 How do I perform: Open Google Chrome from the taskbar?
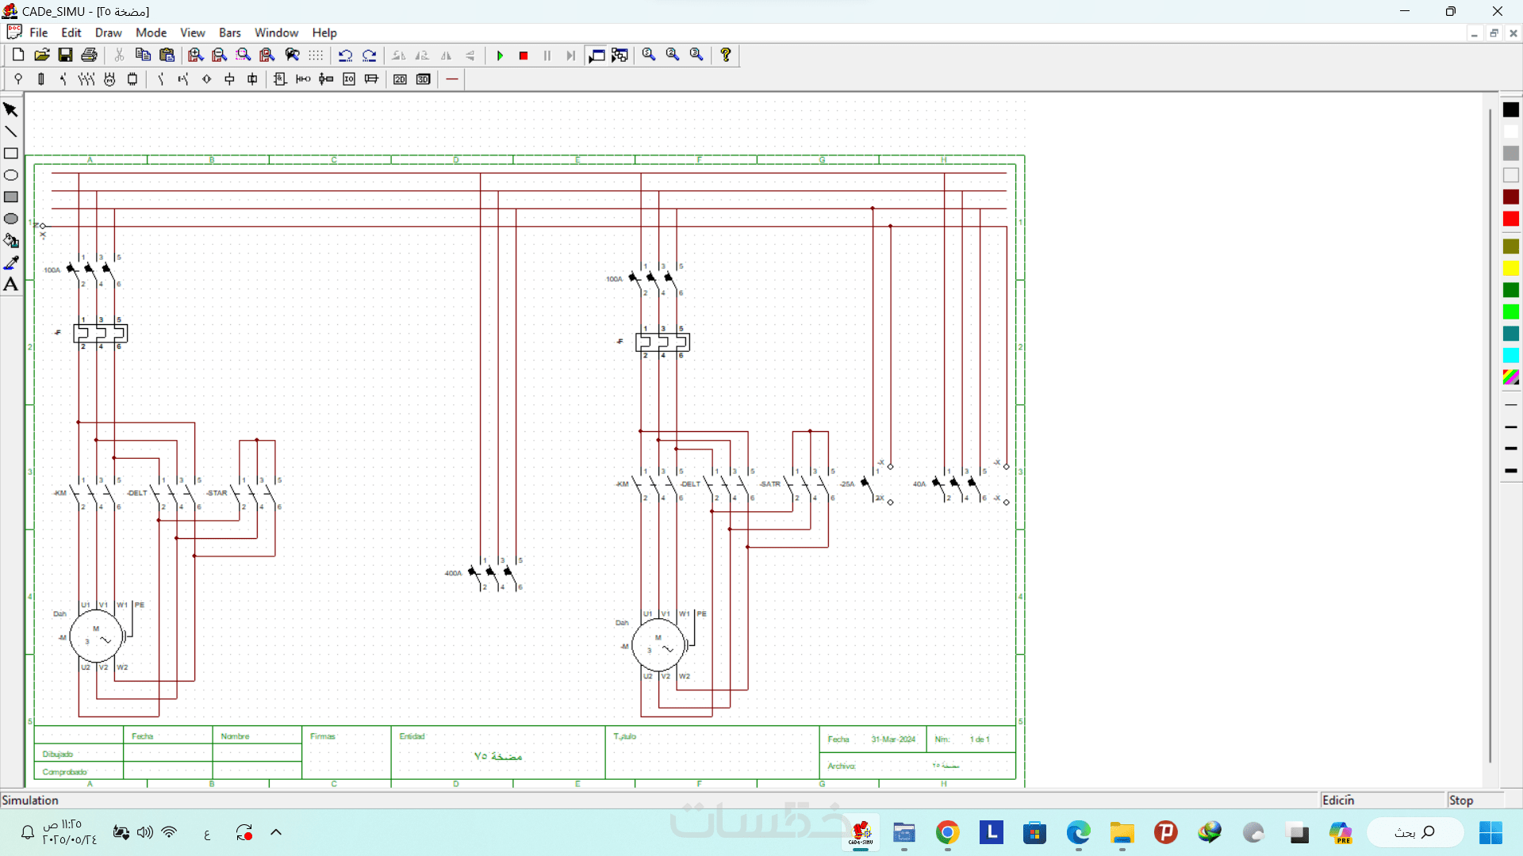click(947, 833)
